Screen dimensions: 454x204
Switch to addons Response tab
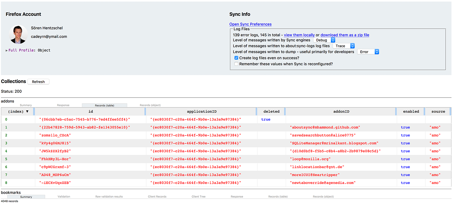click(63, 105)
